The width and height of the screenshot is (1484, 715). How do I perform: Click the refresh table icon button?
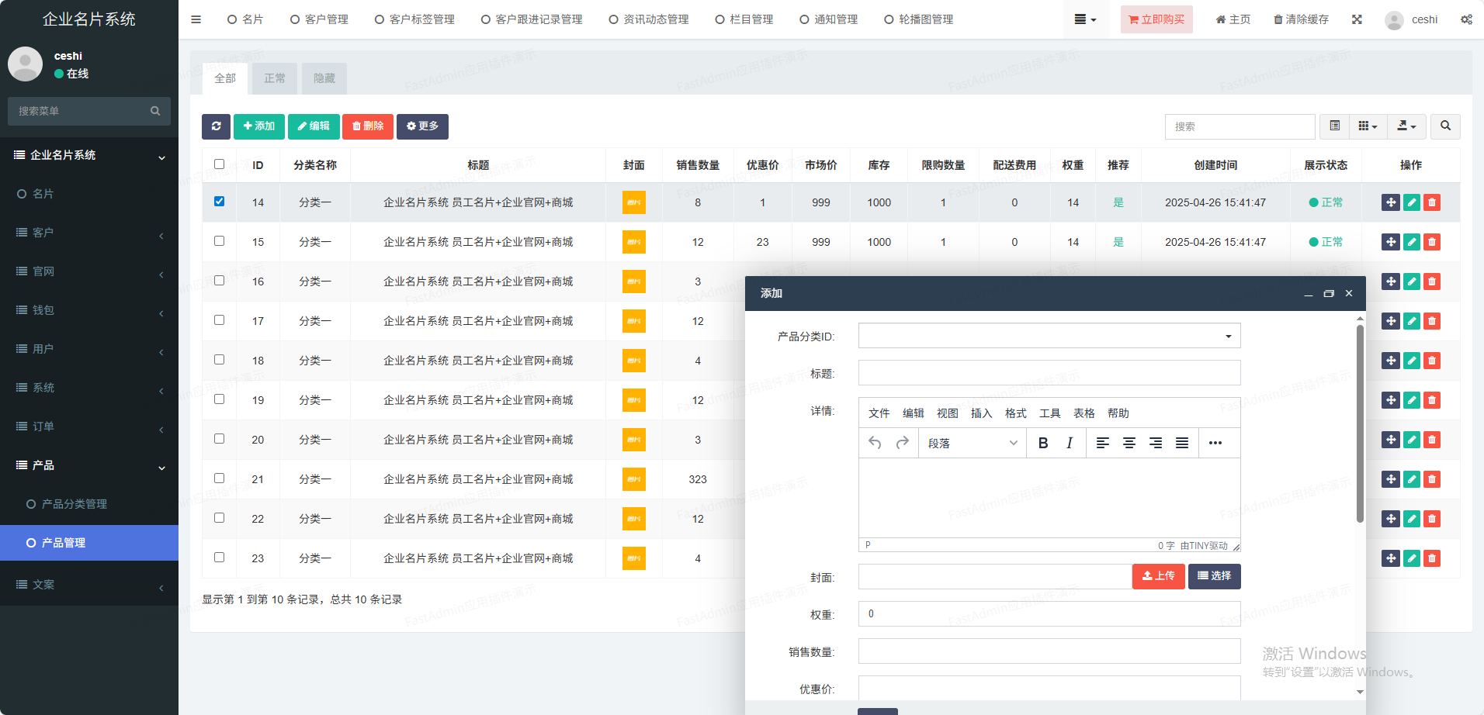pos(216,126)
